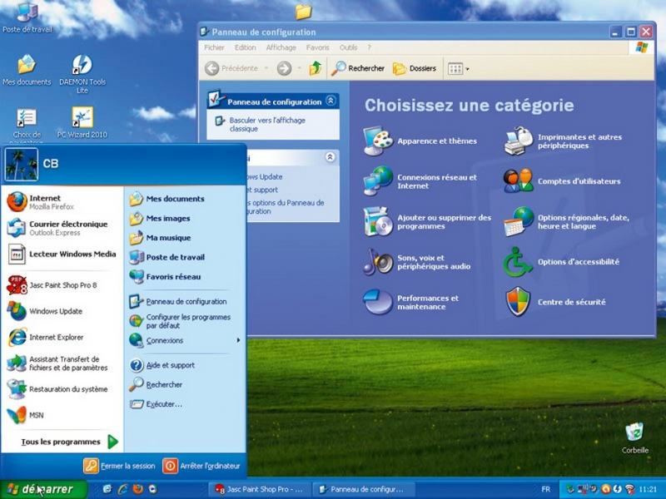Open Corbeille on the desktop
Image resolution: width=666 pixels, height=499 pixels.
[635, 438]
